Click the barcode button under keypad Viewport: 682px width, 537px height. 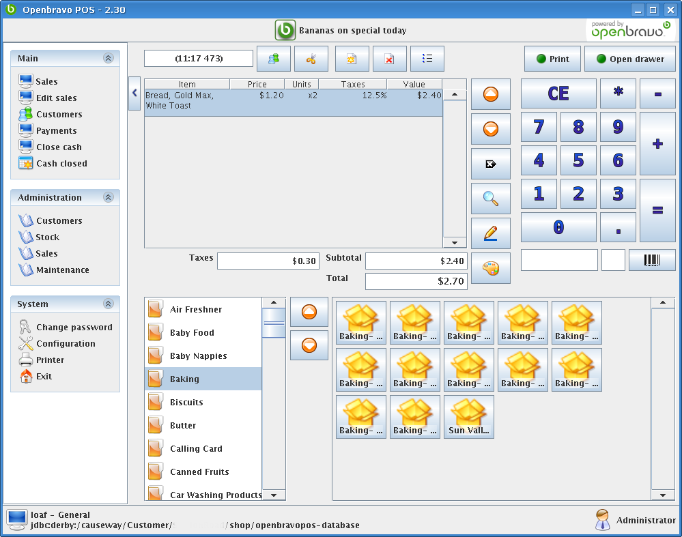coord(652,260)
